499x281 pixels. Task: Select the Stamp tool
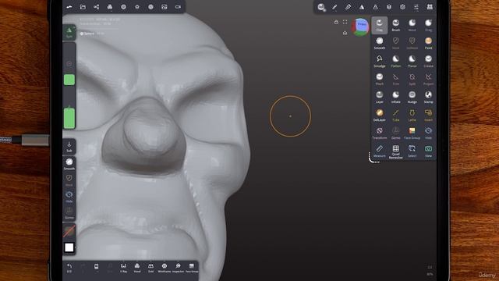pos(428,97)
